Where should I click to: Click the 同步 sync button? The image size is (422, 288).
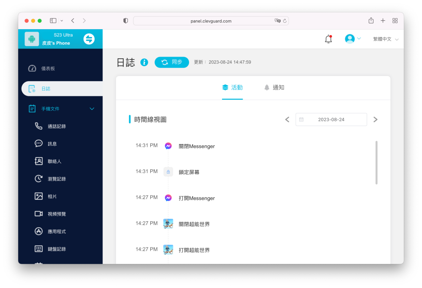pyautogui.click(x=172, y=62)
